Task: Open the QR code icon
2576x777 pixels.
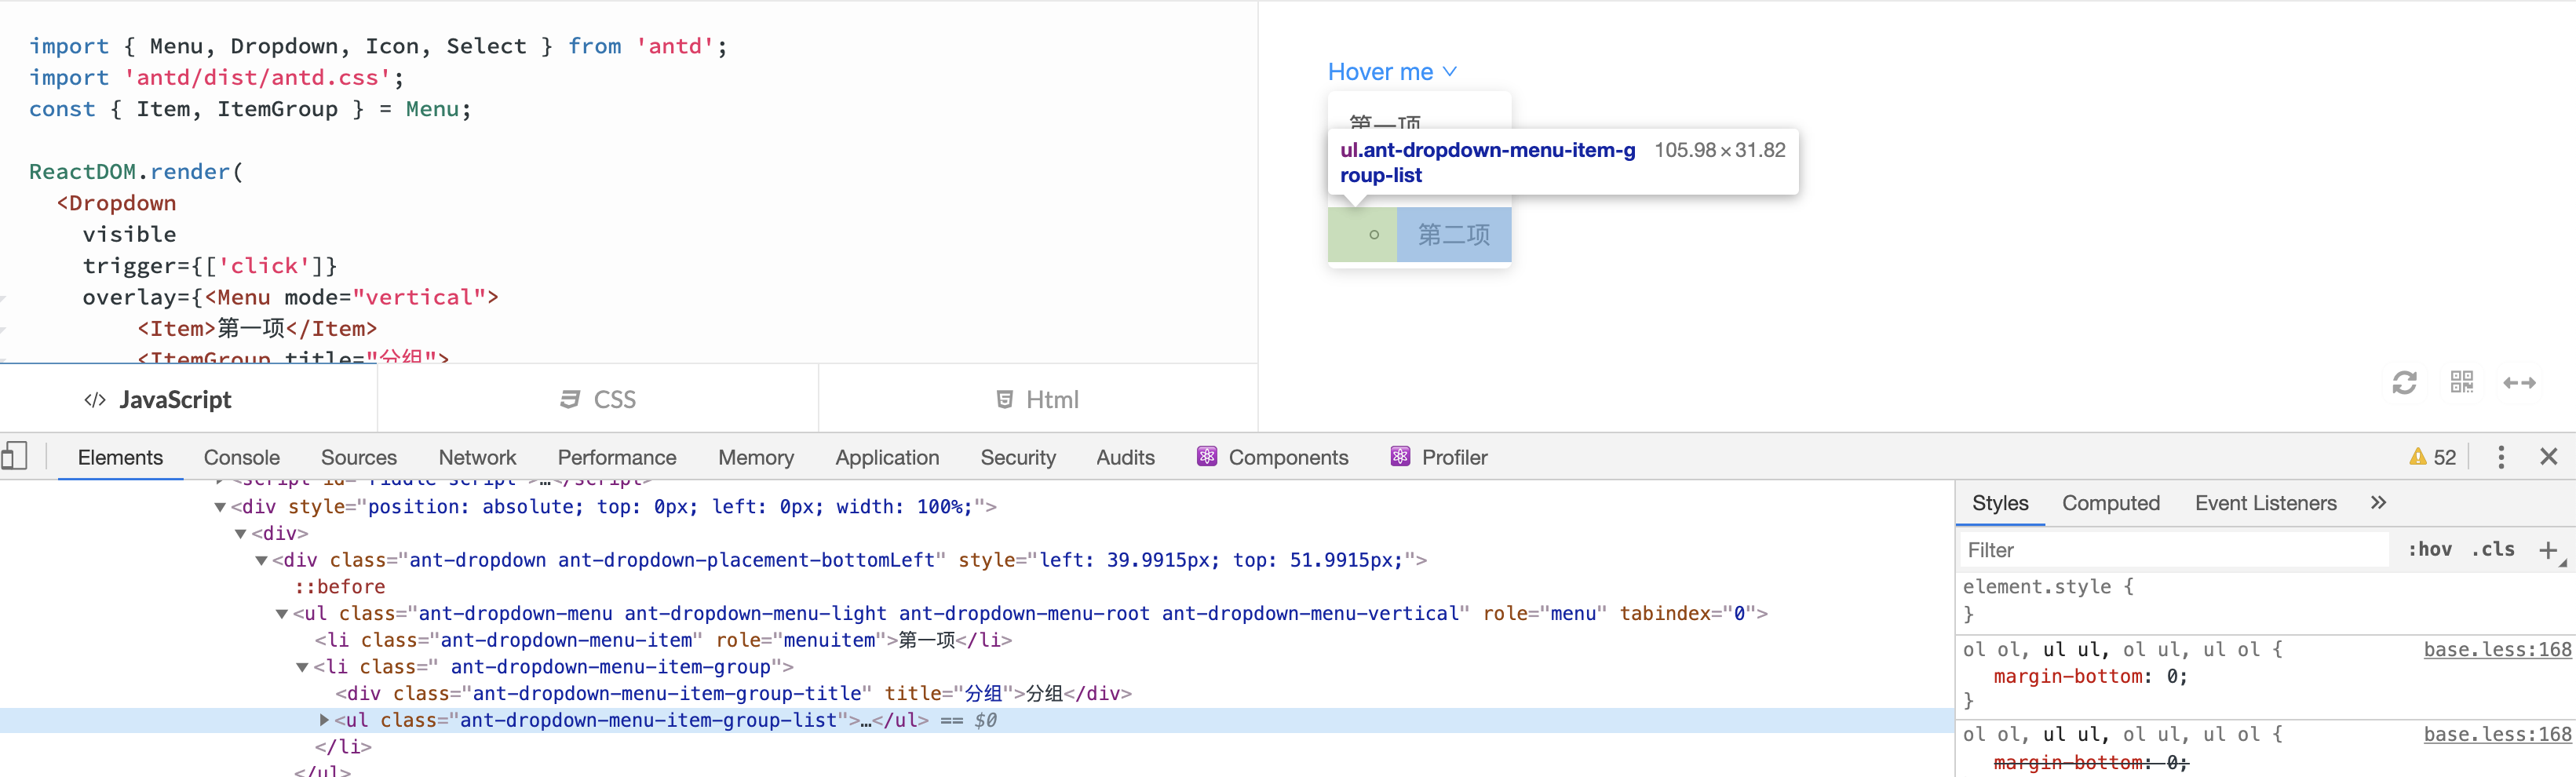Action: 2463,383
